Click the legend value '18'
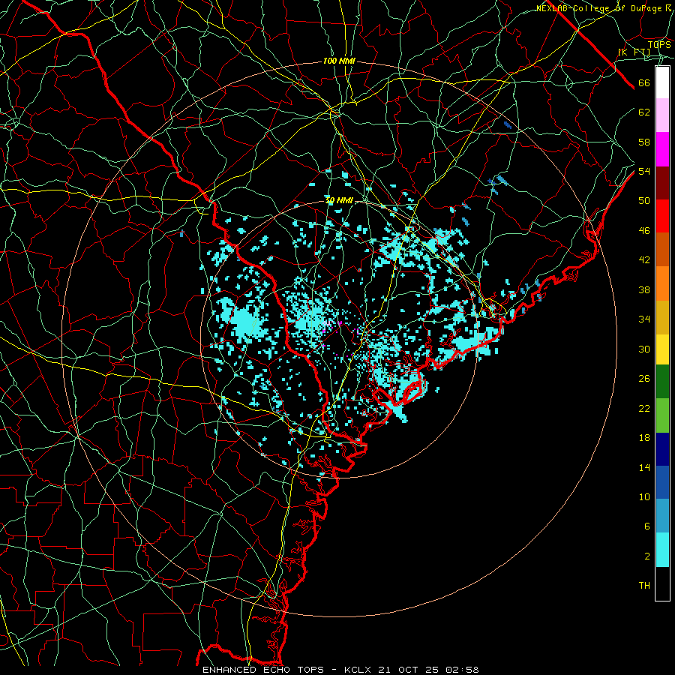The width and height of the screenshot is (675, 675). click(644, 438)
